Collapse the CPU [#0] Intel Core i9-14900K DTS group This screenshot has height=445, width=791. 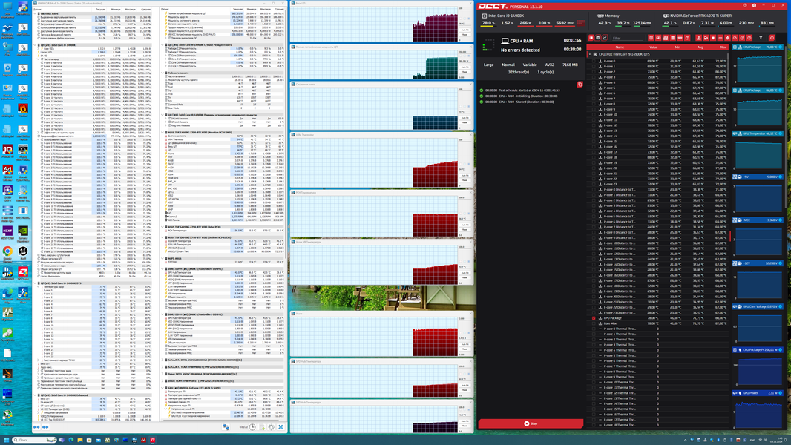[x=590, y=54]
